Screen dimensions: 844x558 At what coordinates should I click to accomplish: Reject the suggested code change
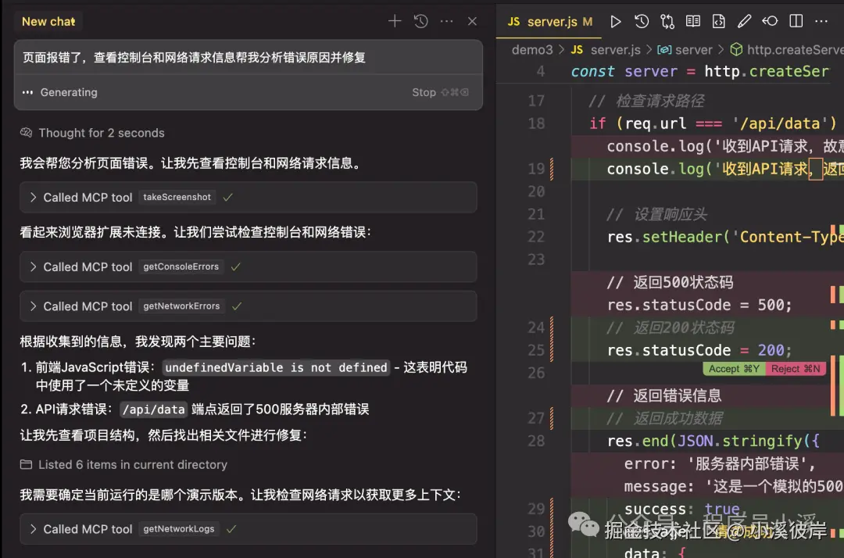coord(796,369)
